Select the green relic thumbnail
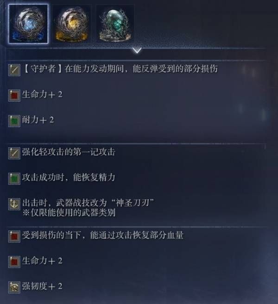The width and height of the screenshot is (278, 304). [115, 24]
